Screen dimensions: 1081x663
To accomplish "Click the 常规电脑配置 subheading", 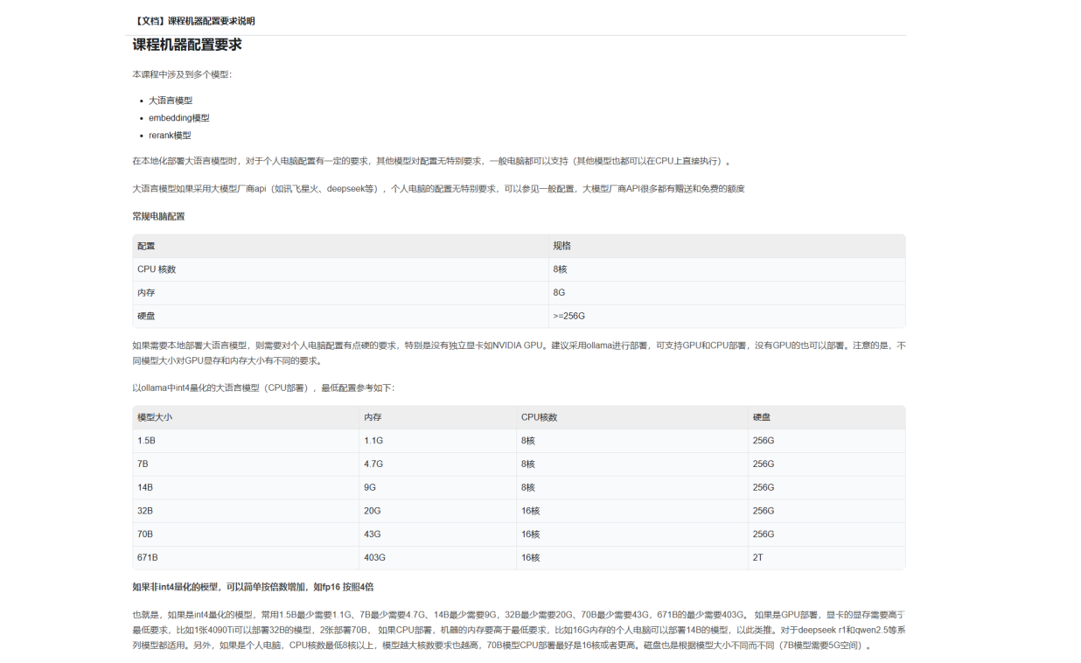I will click(158, 216).
